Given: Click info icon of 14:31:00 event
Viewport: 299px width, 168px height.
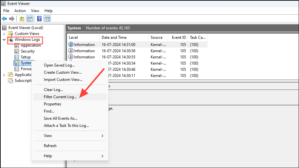Looking at the screenshot, I should tap(71, 44).
